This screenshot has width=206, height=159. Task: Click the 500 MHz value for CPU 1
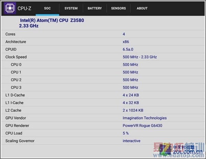[x=130, y=72]
